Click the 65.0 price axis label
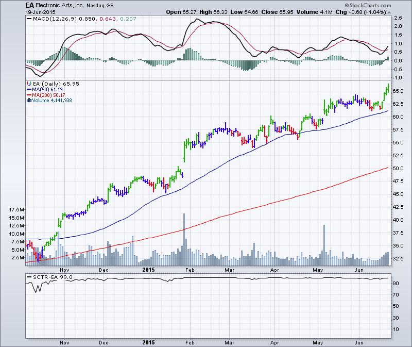 point(398,91)
